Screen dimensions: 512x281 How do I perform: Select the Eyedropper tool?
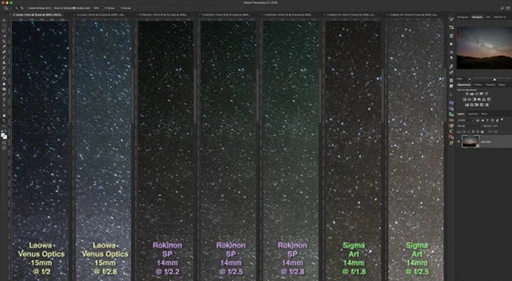click(x=4, y=46)
